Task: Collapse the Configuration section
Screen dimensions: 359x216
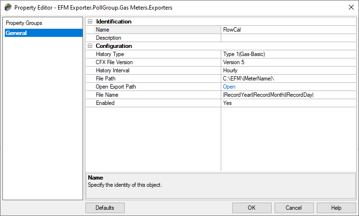Action: pyautogui.click(x=90, y=46)
